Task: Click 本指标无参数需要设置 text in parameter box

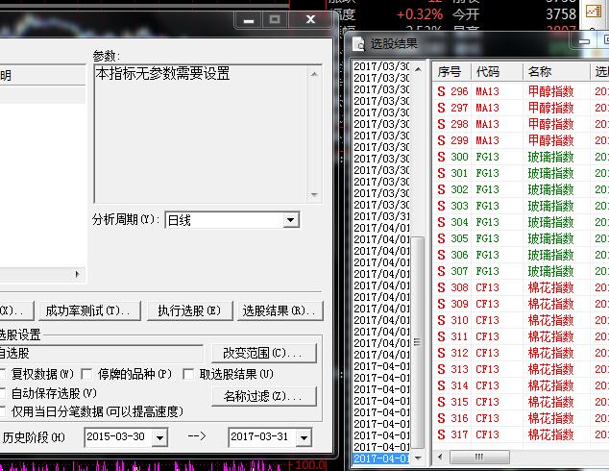Action: [x=162, y=73]
